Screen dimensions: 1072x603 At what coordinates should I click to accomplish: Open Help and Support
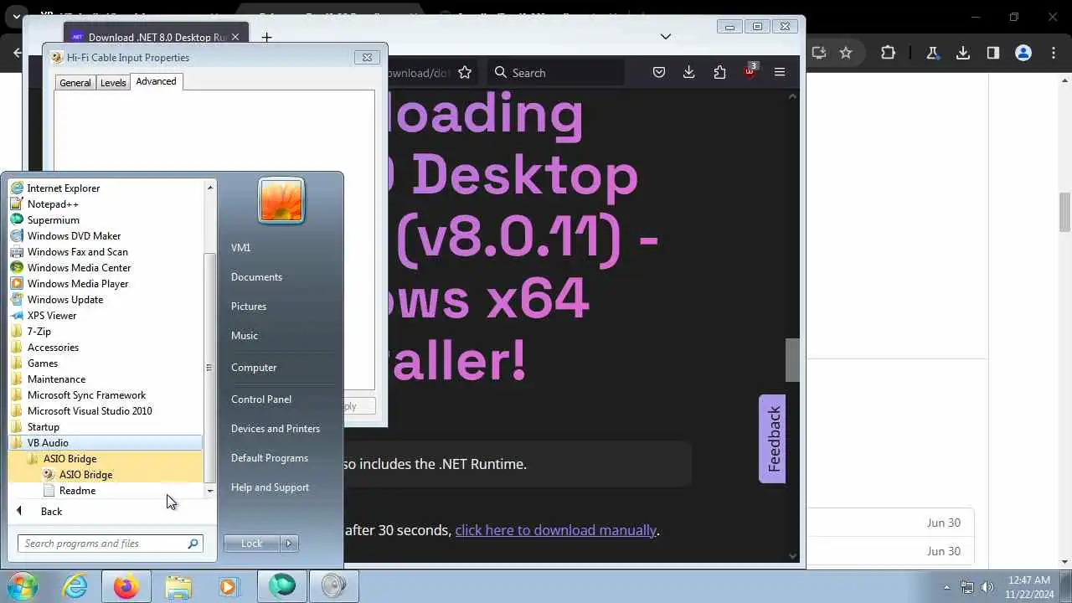(x=270, y=487)
